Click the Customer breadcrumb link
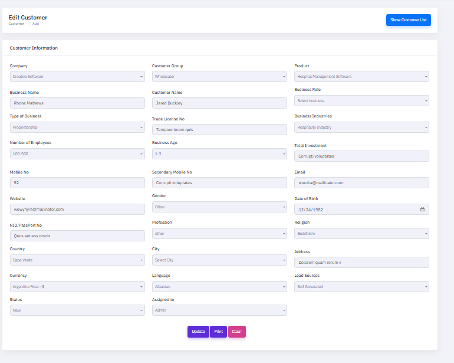 click(17, 24)
